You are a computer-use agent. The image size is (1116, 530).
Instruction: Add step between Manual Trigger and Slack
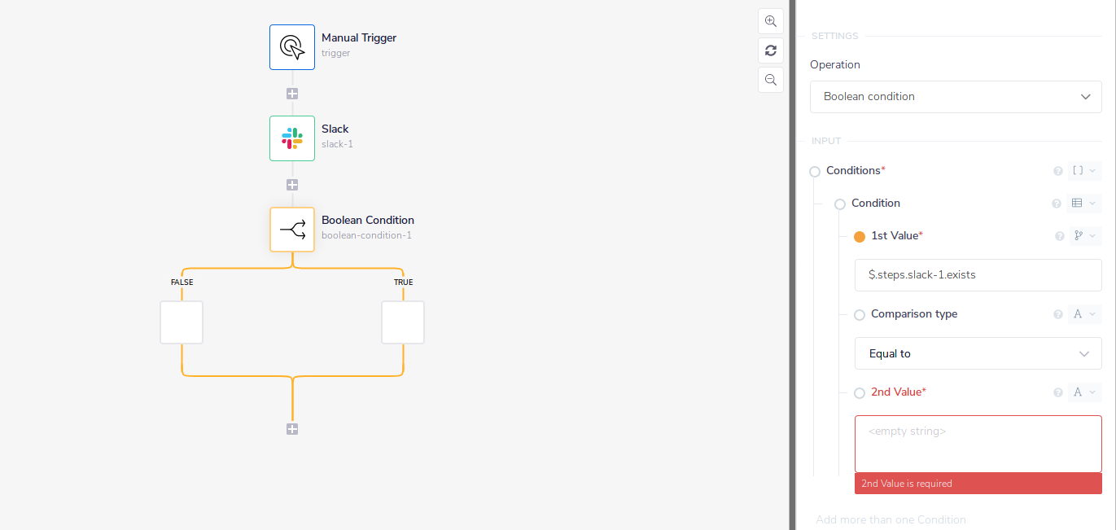pyautogui.click(x=292, y=94)
